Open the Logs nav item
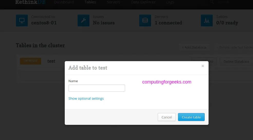This screenshot has height=140, width=253. [x=170, y=2]
